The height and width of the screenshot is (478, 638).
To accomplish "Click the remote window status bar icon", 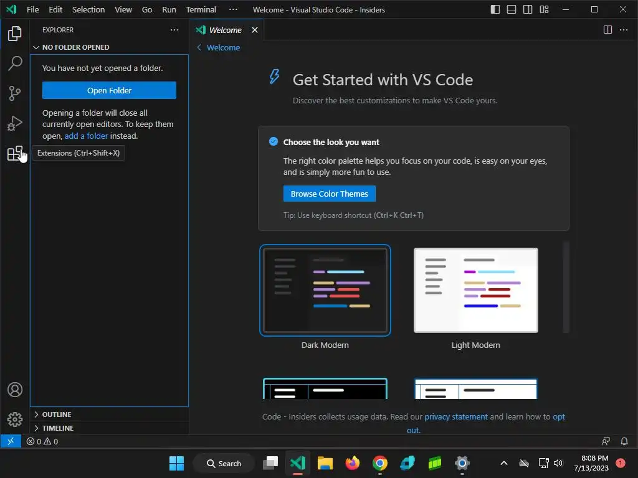I will coord(11,441).
